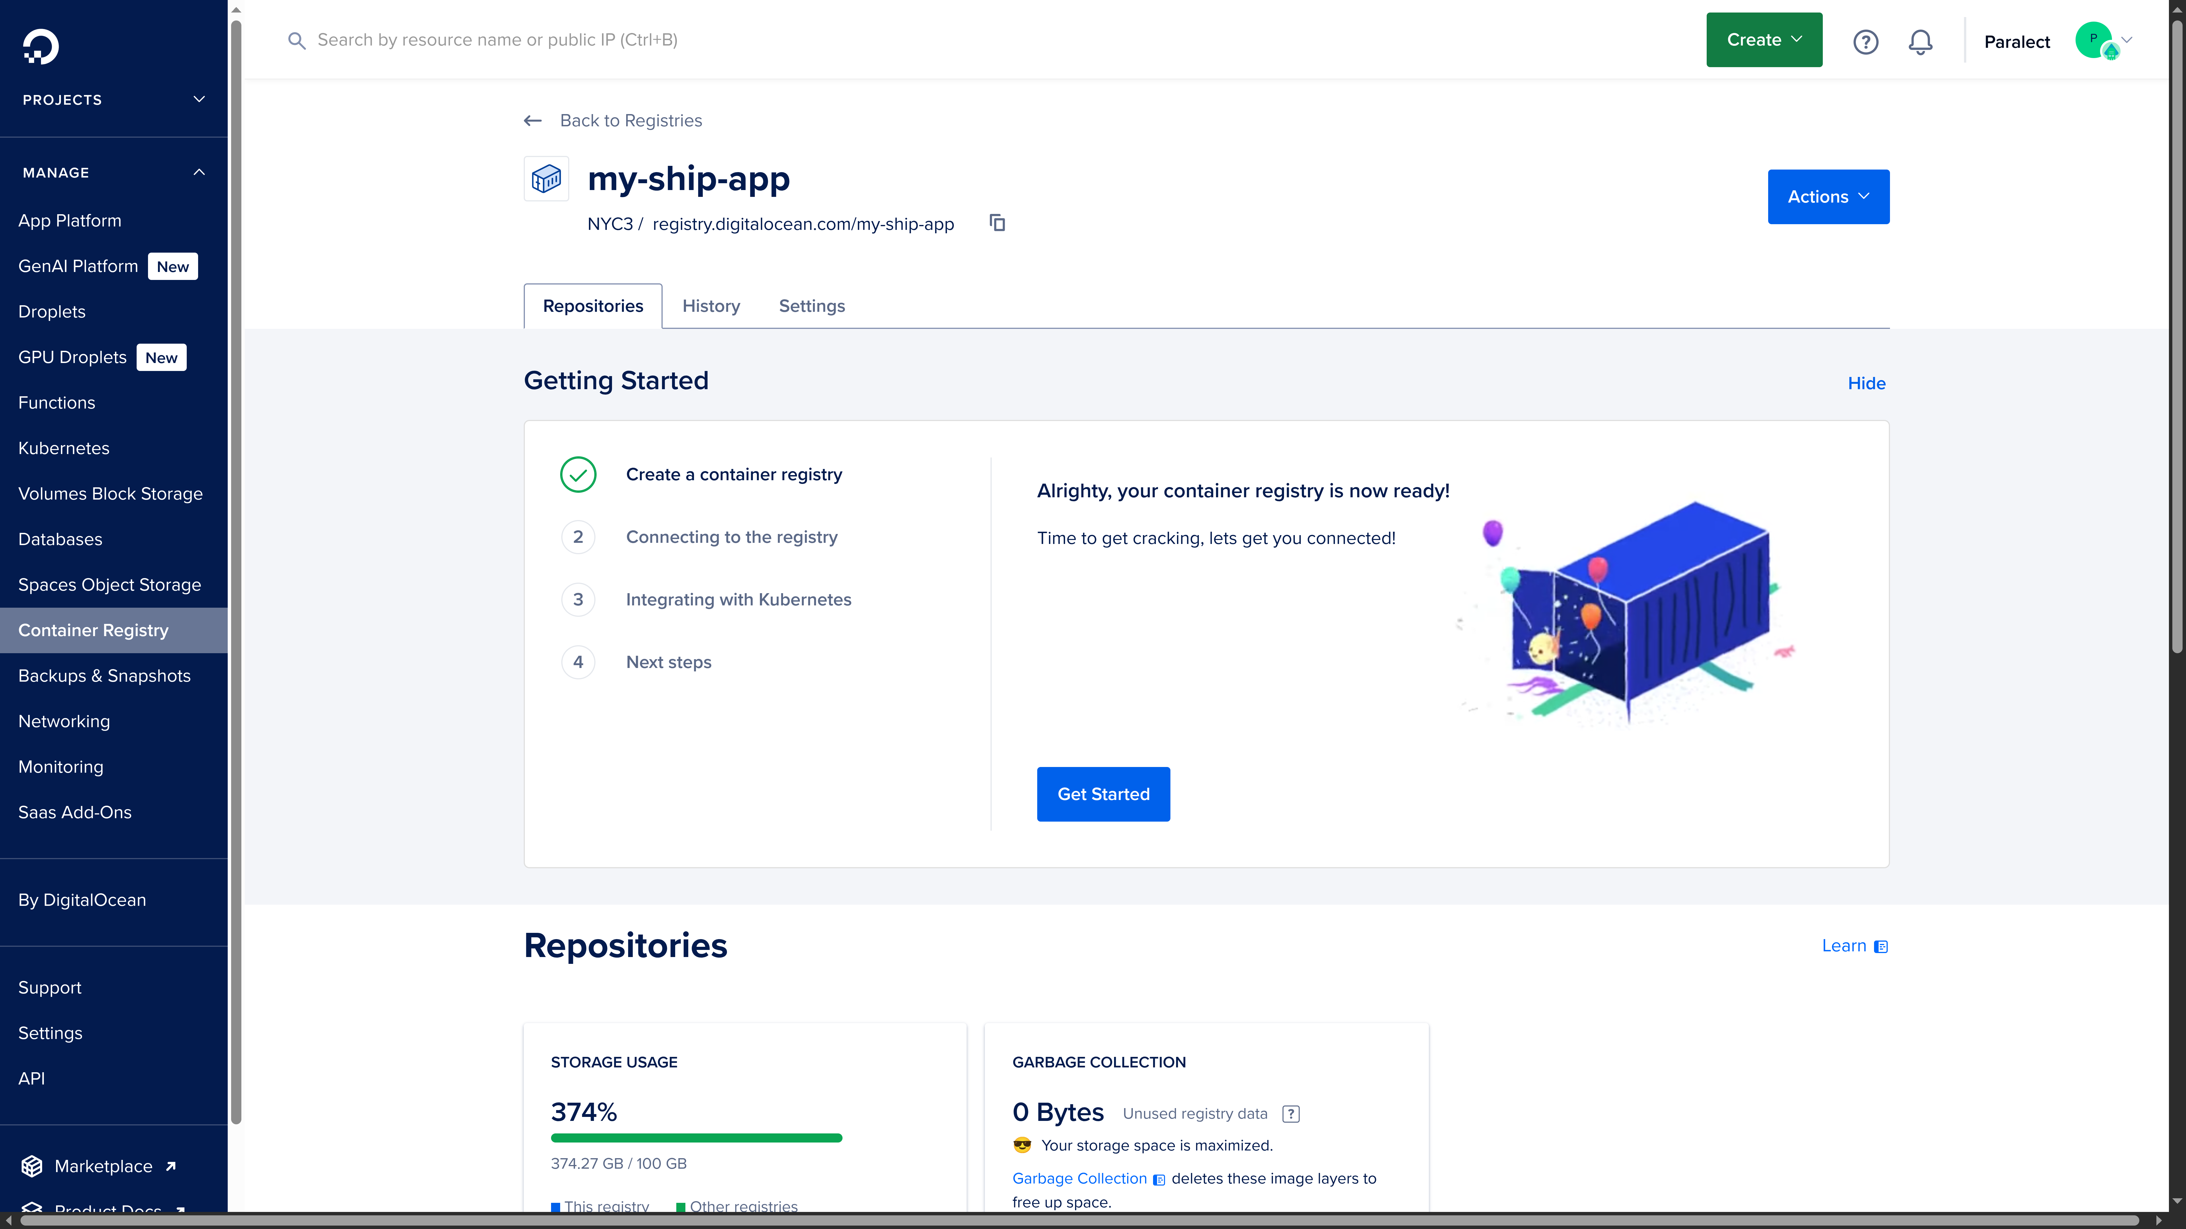Click the Get Started button

[x=1103, y=794]
